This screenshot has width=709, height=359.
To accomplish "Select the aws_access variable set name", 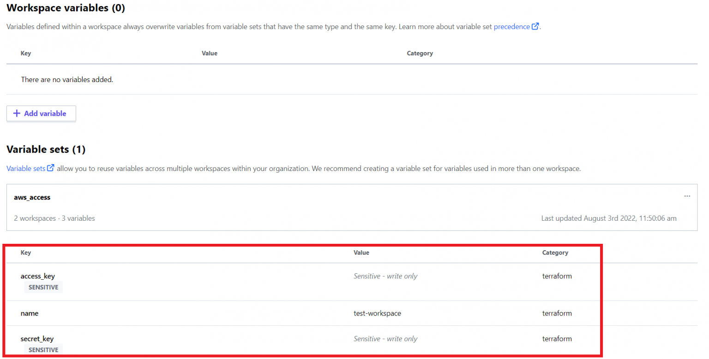I will tap(32, 197).
